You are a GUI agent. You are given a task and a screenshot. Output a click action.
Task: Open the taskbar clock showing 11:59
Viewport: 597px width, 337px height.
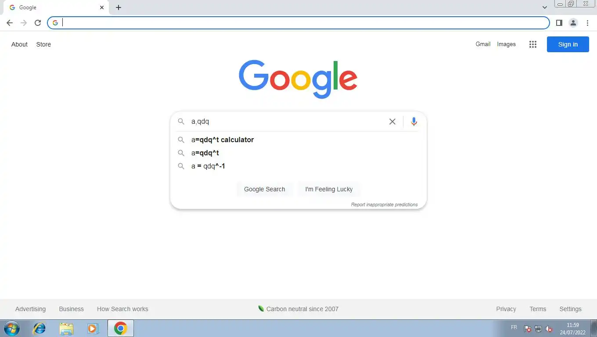572,329
